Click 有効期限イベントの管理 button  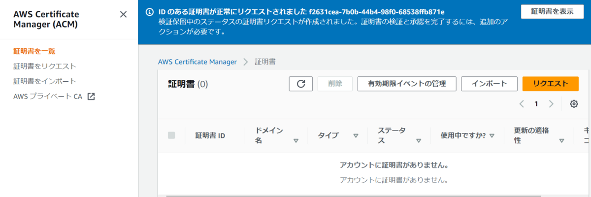click(x=407, y=84)
